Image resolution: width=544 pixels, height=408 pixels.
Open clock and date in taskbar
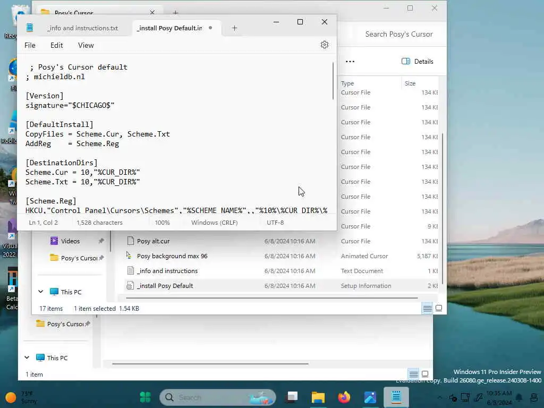click(x=499, y=397)
